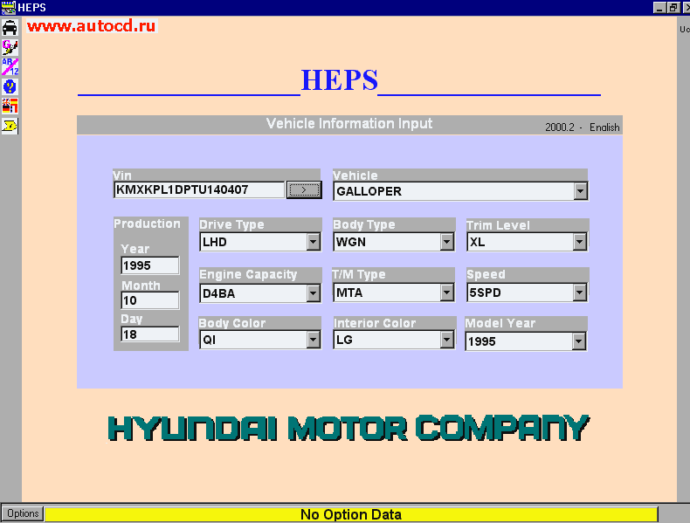Minimize the HEPS window
Screen dimensions: 690x523
[659, 8]
